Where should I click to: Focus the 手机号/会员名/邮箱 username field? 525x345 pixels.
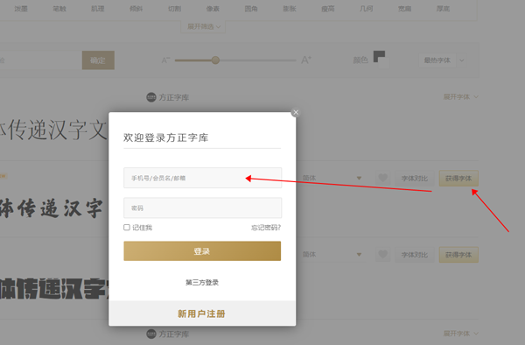tap(203, 178)
